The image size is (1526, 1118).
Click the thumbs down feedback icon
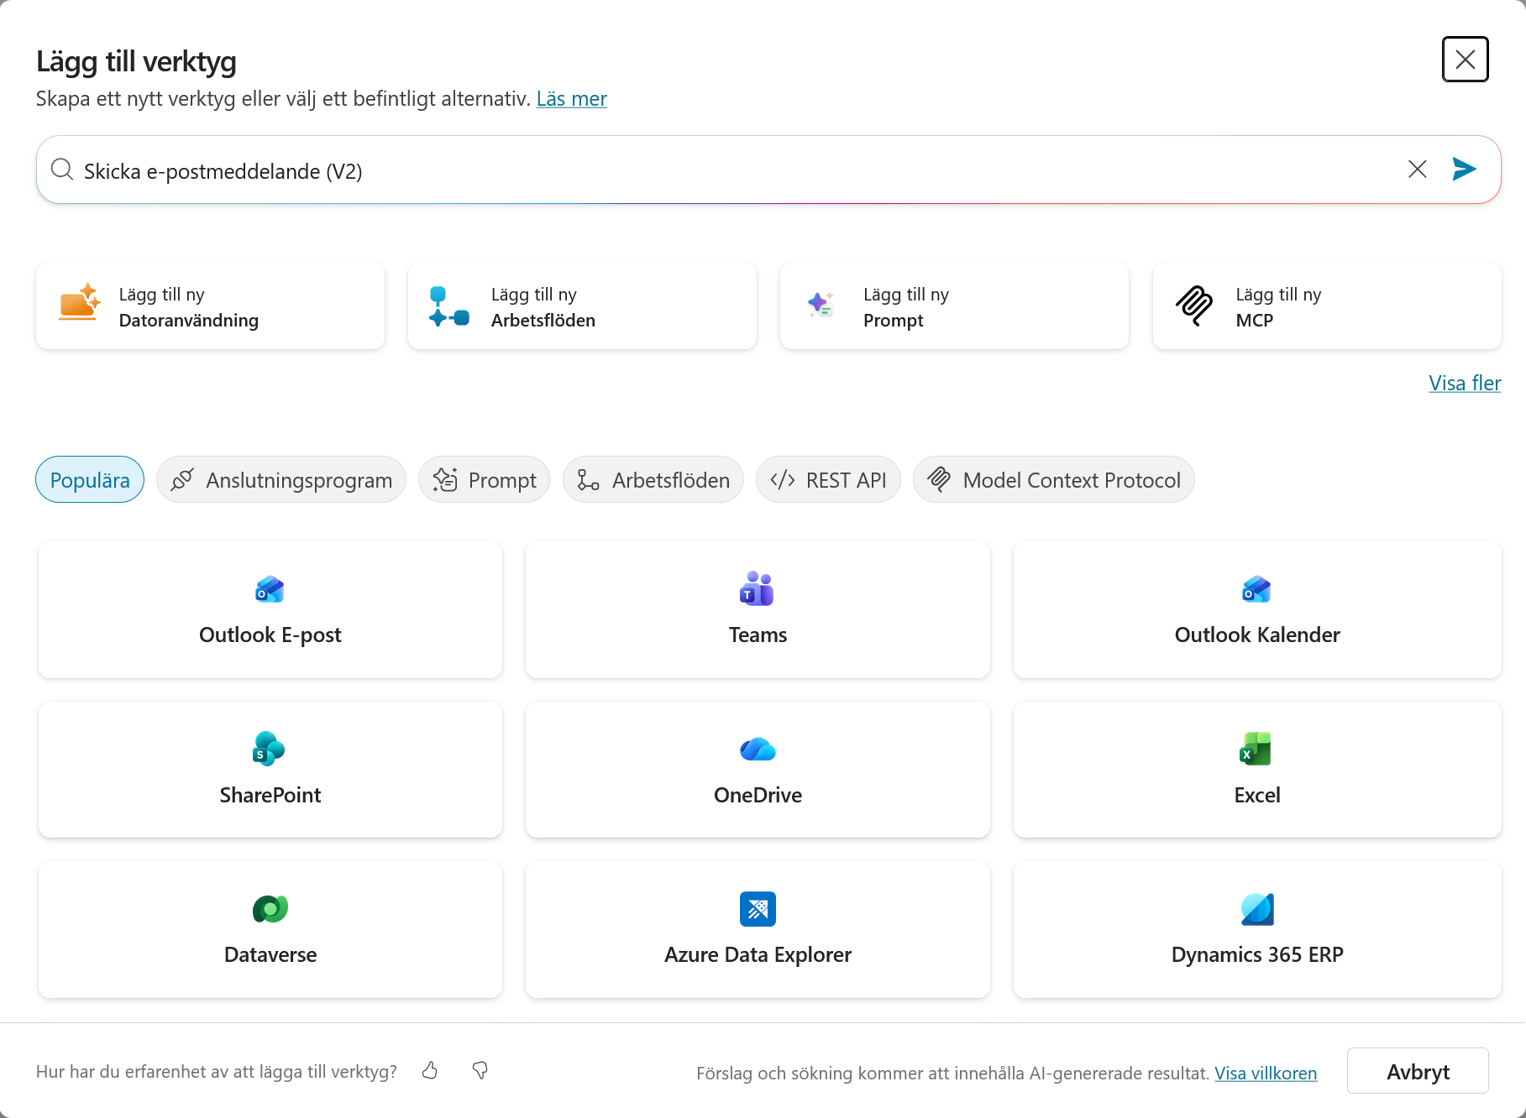480,1070
